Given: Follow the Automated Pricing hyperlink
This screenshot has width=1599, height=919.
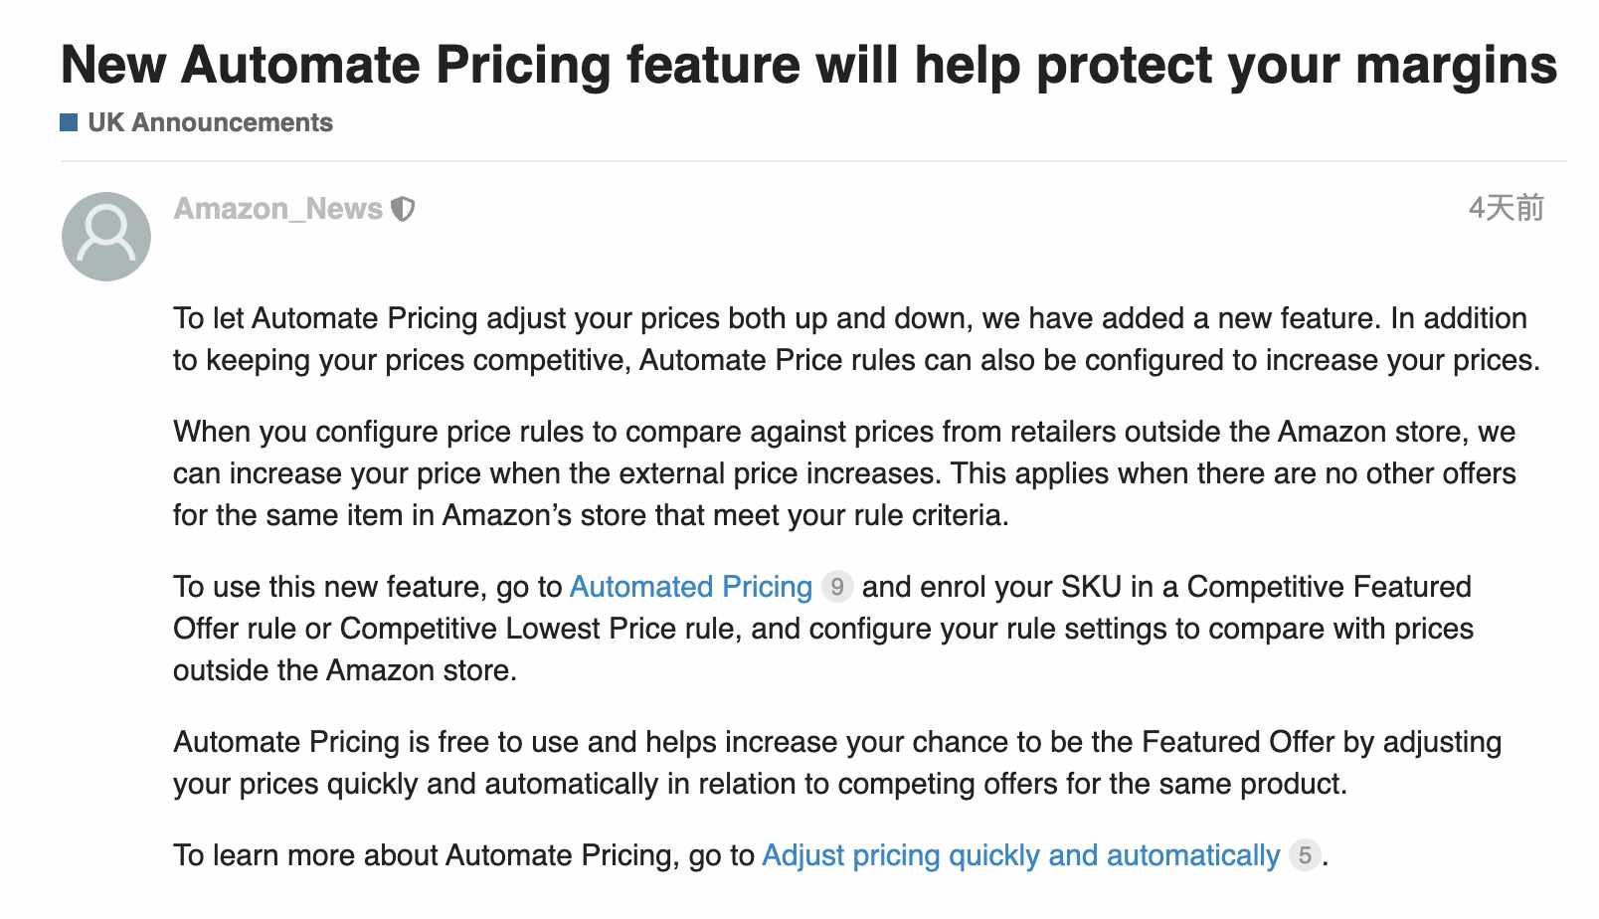Looking at the screenshot, I should coord(691,587).
